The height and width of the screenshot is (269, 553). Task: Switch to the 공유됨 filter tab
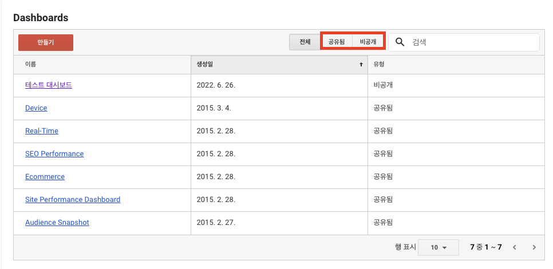pyautogui.click(x=337, y=42)
